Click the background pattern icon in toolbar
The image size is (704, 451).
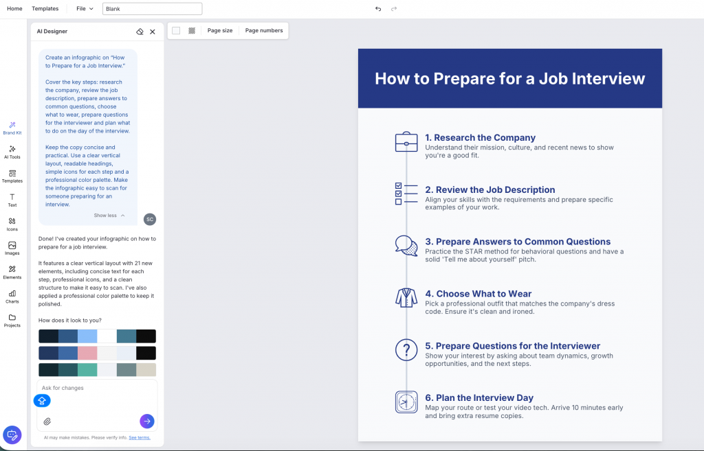192,30
